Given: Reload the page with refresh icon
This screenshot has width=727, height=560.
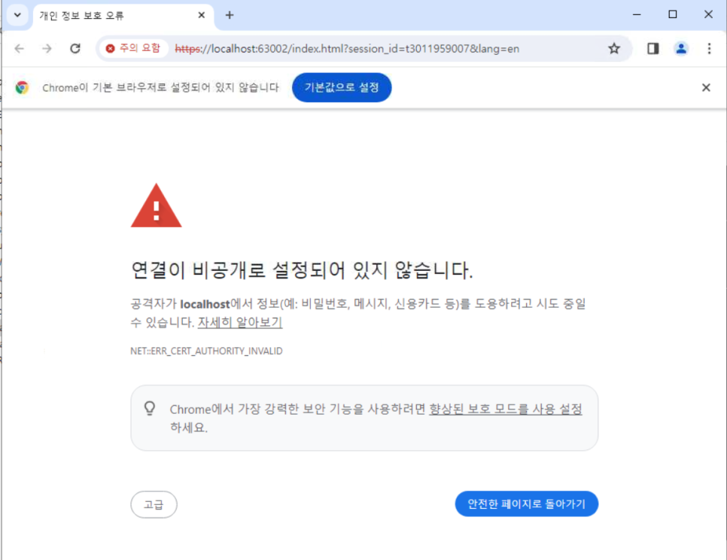Looking at the screenshot, I should point(75,49).
